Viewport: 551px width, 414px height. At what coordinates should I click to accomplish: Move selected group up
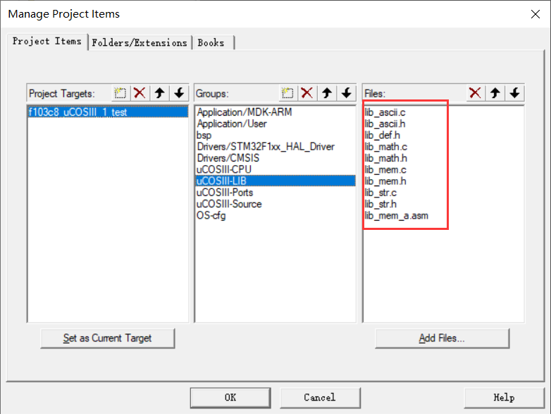coord(327,93)
